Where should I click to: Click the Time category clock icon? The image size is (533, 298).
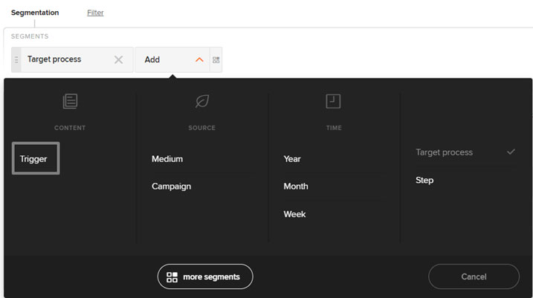click(333, 101)
